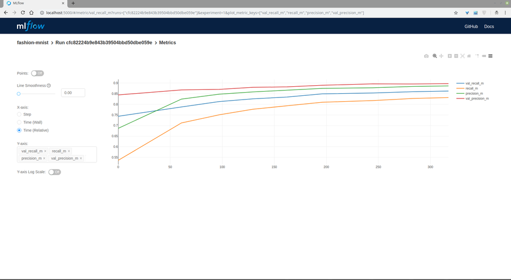Open the browser three-dot menu

tap(506, 13)
